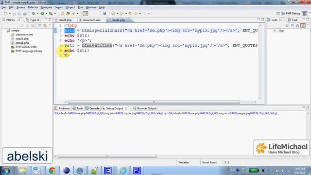Open dropdown beside External Tools icon
Image resolution: width=311 pixels, height=175 pixels.
tap(55, 14)
